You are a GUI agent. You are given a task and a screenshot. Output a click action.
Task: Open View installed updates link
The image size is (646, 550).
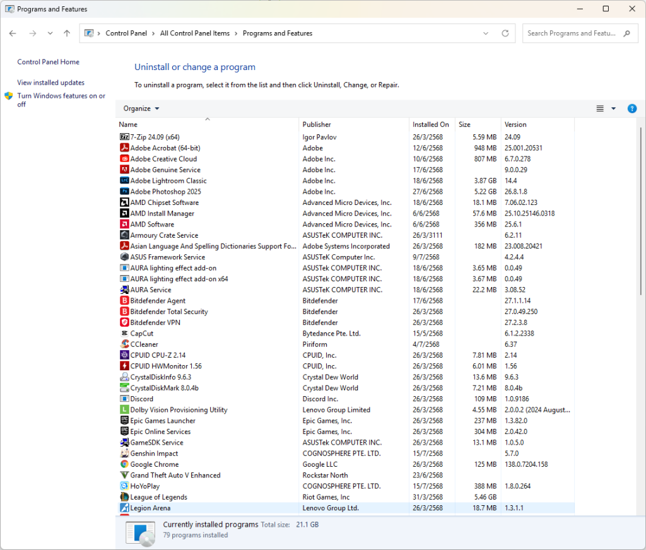click(50, 83)
